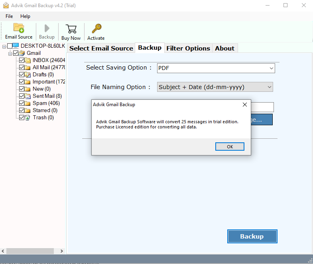The width and height of the screenshot is (313, 264).
Task: Click OK in the trial dialog
Action: click(x=230, y=147)
